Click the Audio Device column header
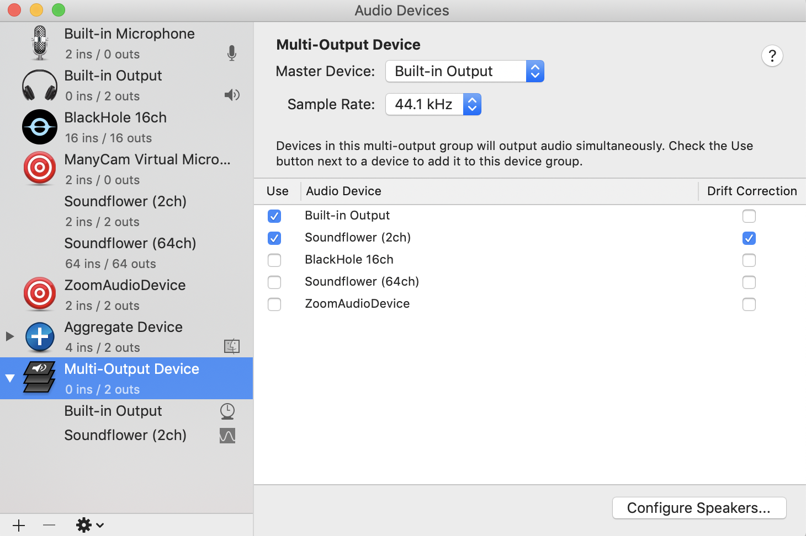This screenshot has height=536, width=806. 499,191
